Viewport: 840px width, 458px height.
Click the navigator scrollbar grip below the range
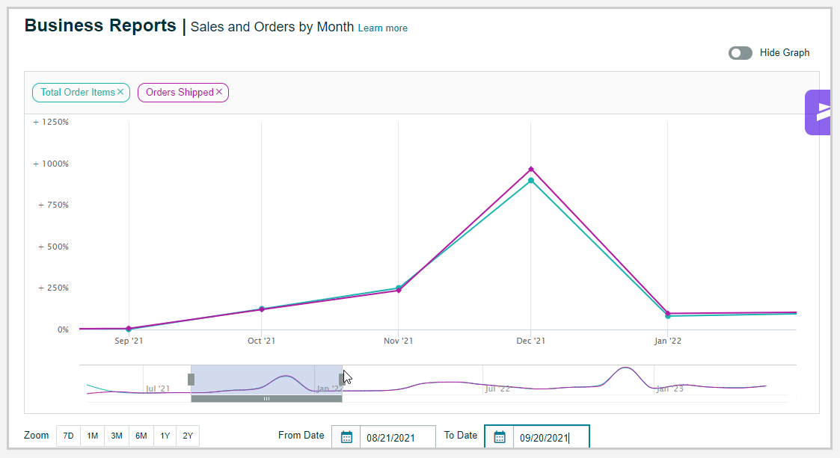pyautogui.click(x=266, y=399)
